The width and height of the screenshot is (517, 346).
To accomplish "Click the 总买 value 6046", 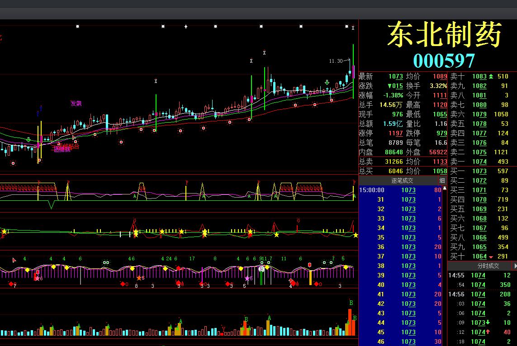I will (396, 171).
